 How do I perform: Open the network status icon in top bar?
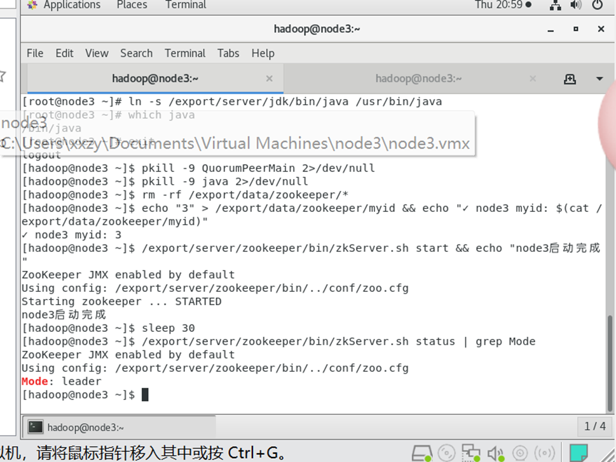(555, 5)
